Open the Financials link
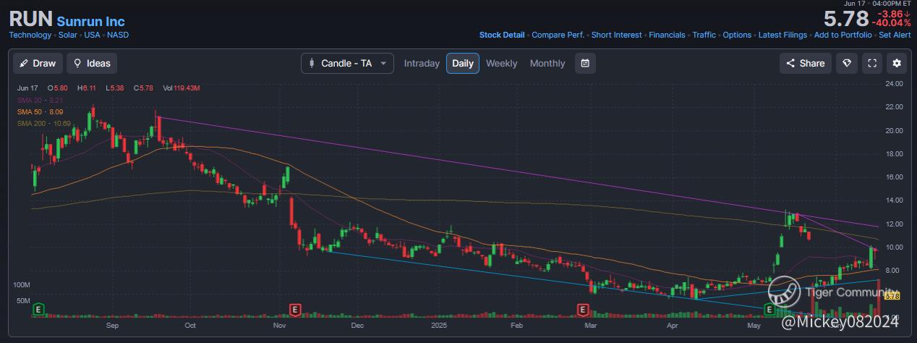Image resolution: width=917 pixels, height=343 pixels. [668, 35]
